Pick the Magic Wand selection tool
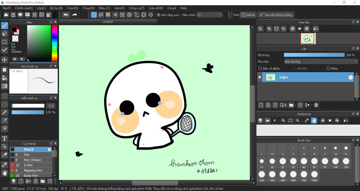Screen dimensions: 360x191 point(5,112)
